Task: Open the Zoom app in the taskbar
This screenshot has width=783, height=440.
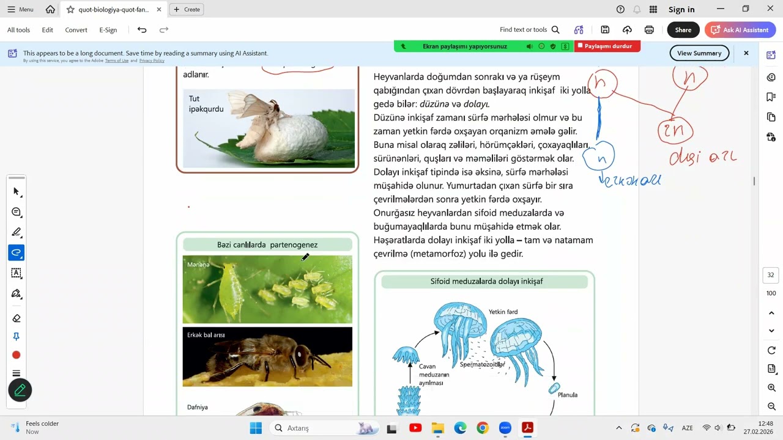Action: [x=505, y=428]
